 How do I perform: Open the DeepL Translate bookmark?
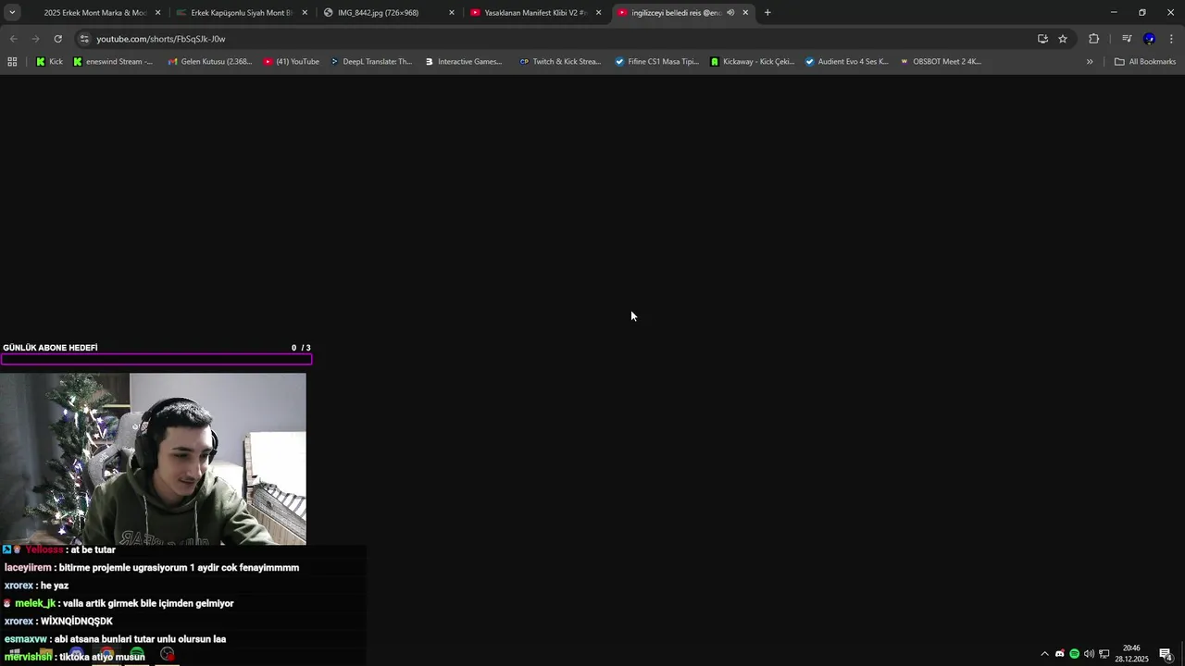tap(371, 62)
